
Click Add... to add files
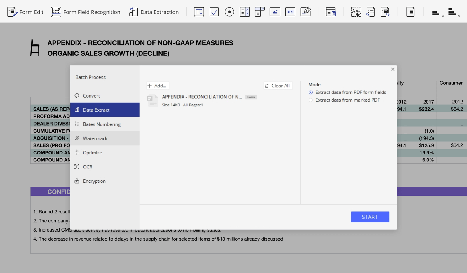point(157,86)
